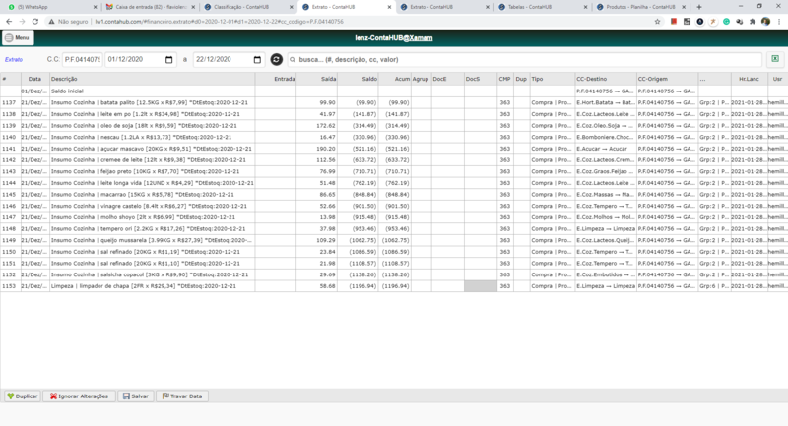788x426 pixels.
Task: Go back in browser history
Action: [9, 22]
